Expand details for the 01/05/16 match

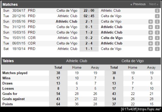point(151,22)
